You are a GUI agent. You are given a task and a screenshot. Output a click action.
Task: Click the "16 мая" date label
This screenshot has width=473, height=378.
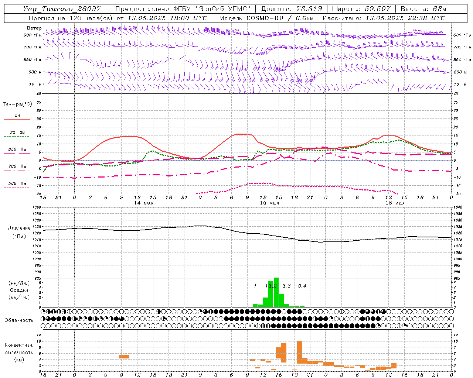[395, 203]
